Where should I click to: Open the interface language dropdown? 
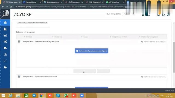128,14
